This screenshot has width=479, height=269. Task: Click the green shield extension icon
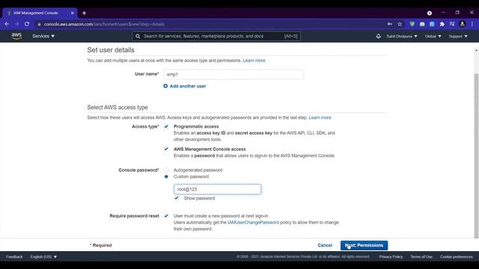(x=412, y=24)
